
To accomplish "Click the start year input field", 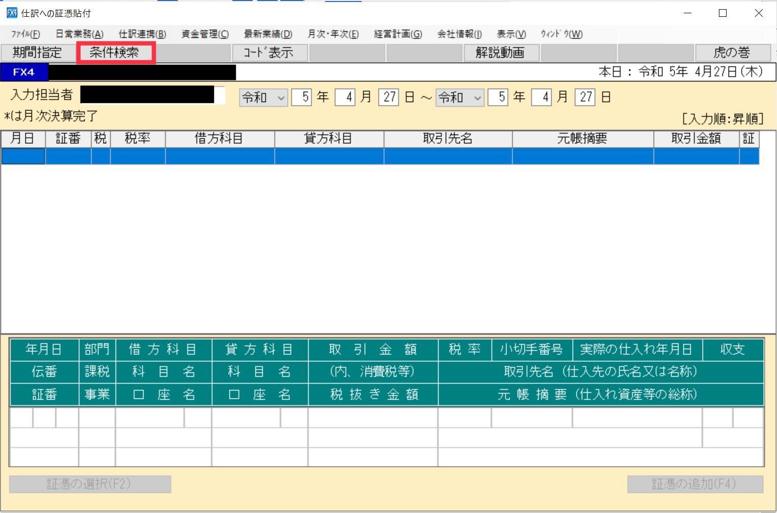I will coord(302,97).
